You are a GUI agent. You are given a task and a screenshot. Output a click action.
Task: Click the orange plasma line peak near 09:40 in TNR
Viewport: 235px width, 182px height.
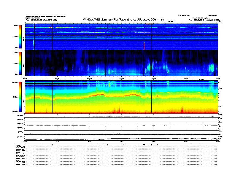(x=102, y=95)
